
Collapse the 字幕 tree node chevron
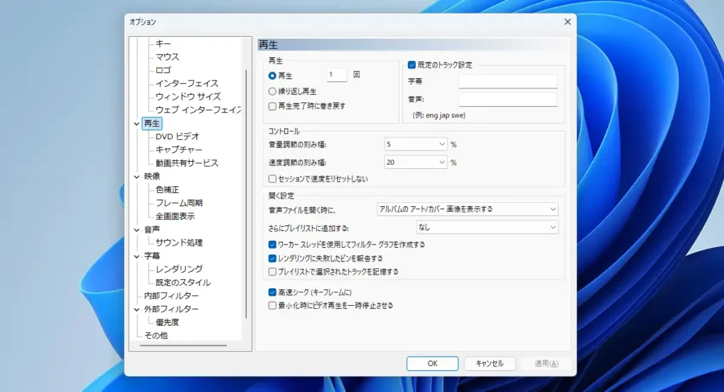[136, 256]
